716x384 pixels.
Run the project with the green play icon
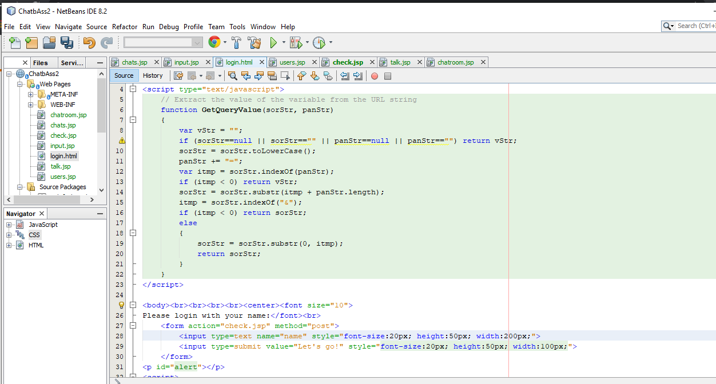[274, 42]
